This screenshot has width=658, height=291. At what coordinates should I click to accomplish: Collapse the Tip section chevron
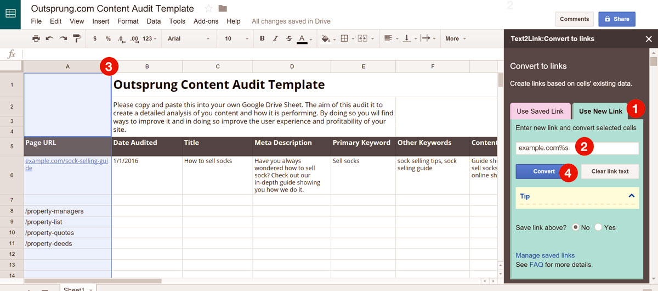[631, 195]
